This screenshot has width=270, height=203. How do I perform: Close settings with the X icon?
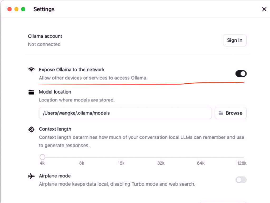[x=264, y=9]
